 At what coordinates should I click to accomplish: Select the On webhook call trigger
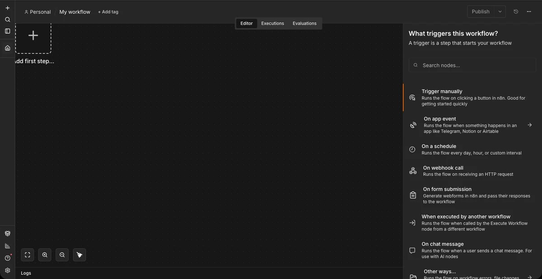[472, 171]
